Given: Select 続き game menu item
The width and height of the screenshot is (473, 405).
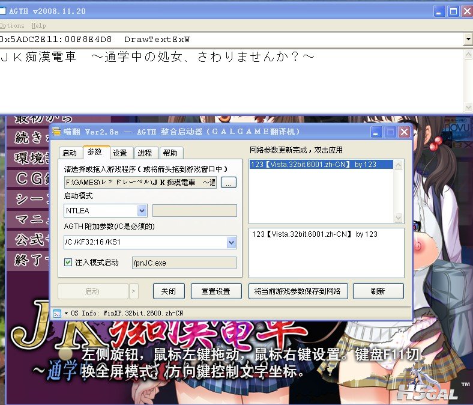Looking at the screenshot, I should [x=28, y=138].
